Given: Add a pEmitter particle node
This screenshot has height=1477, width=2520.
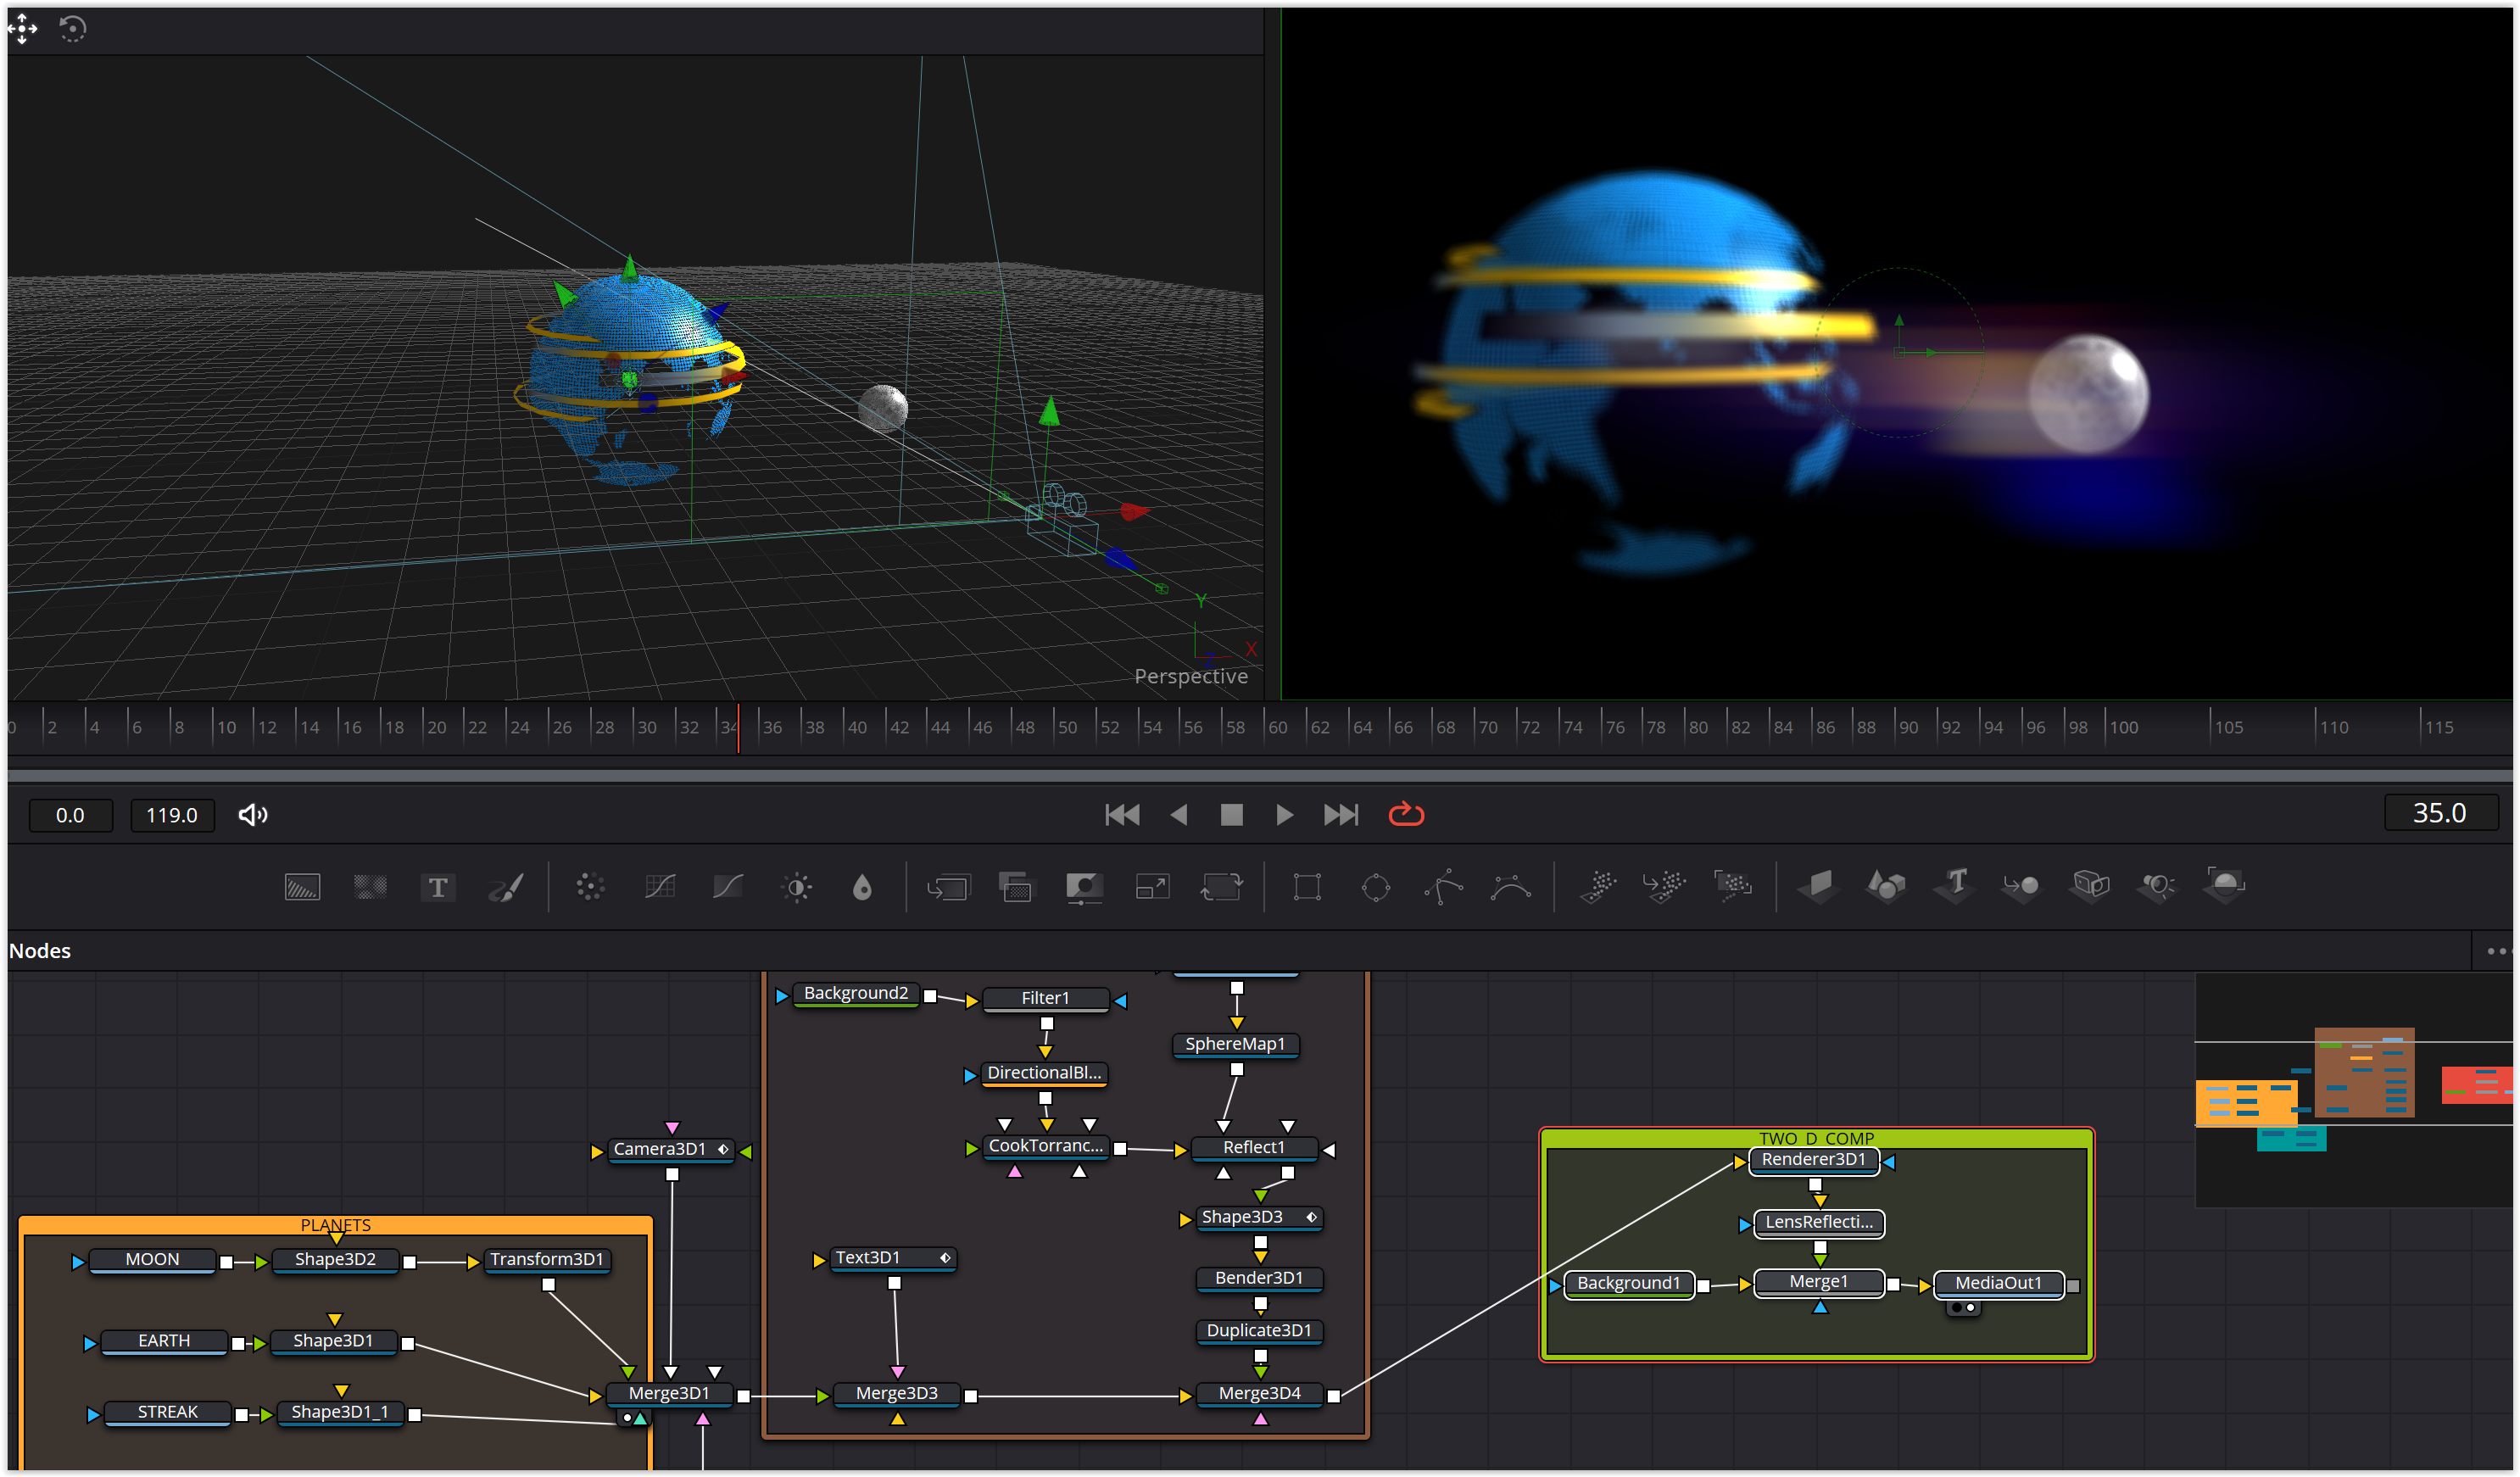Looking at the screenshot, I should click(x=1598, y=887).
